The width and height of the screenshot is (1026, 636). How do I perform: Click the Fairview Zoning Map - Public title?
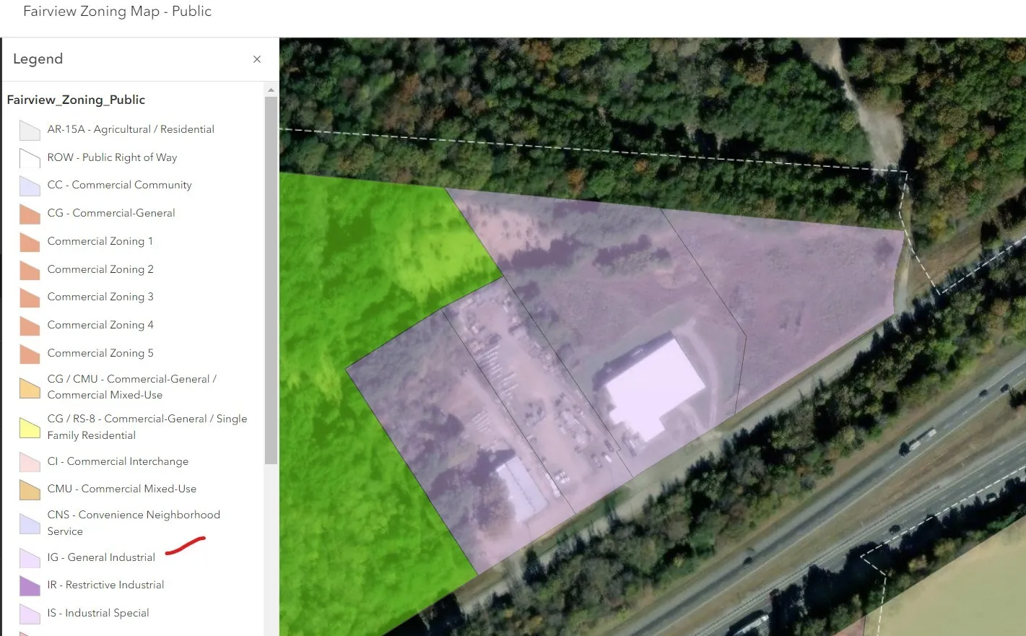[117, 12]
